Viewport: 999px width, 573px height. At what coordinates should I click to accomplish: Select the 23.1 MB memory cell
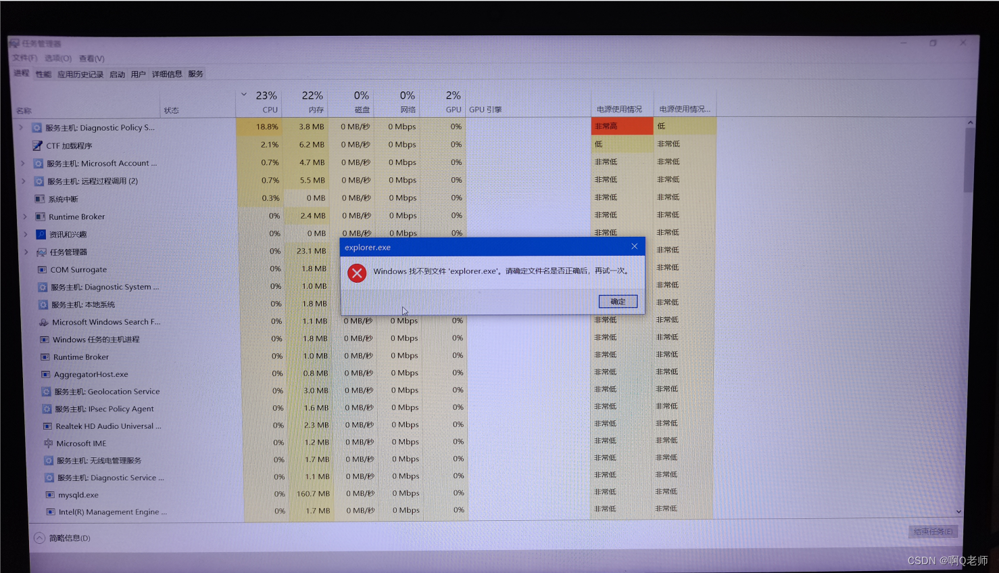pyautogui.click(x=307, y=251)
